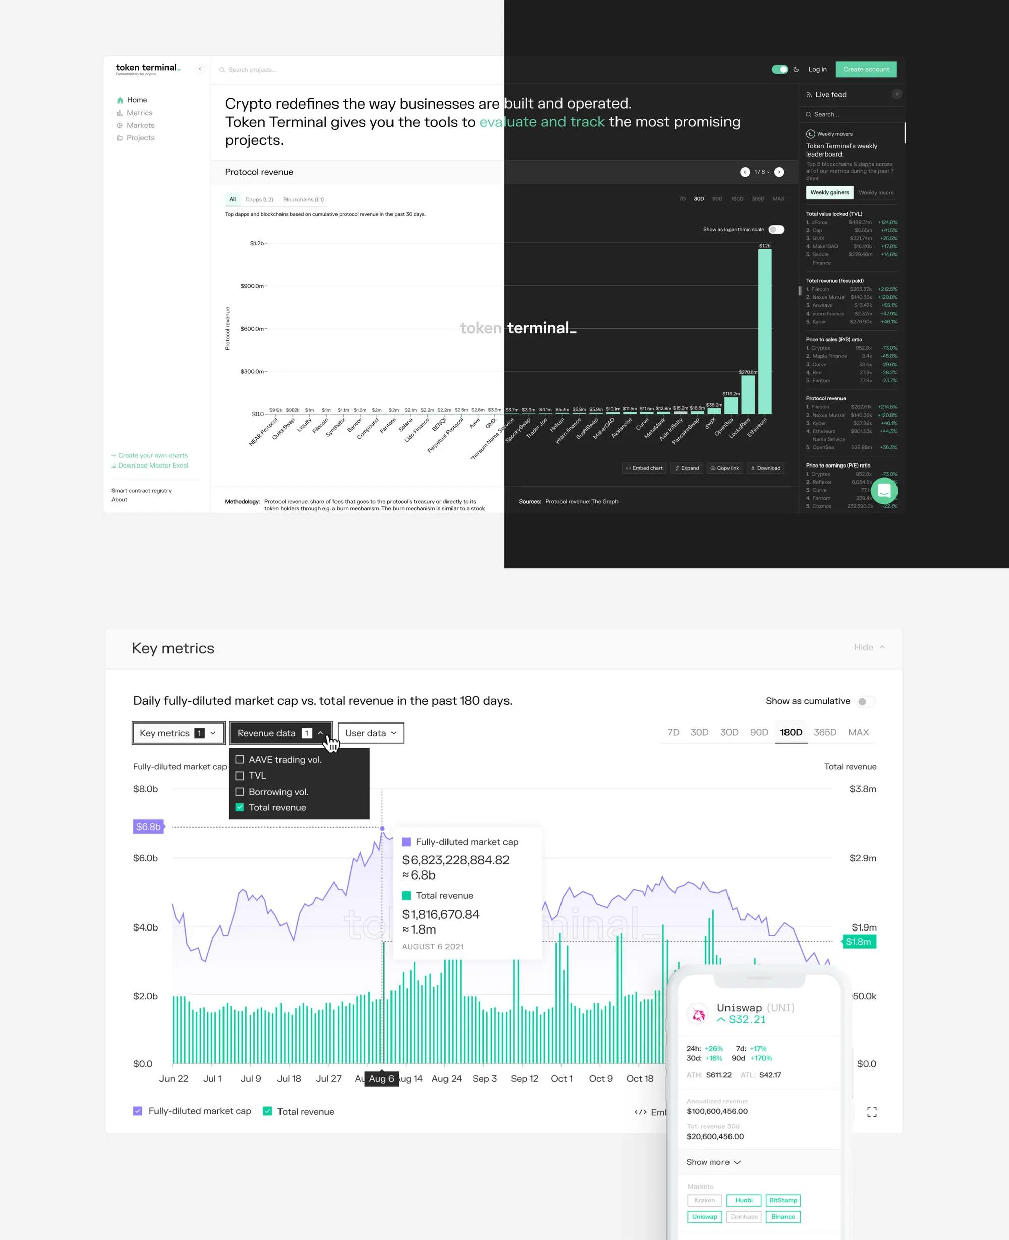Check the TVL checkbox

click(240, 776)
